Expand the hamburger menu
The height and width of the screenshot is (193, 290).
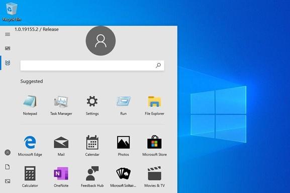(x=8, y=34)
